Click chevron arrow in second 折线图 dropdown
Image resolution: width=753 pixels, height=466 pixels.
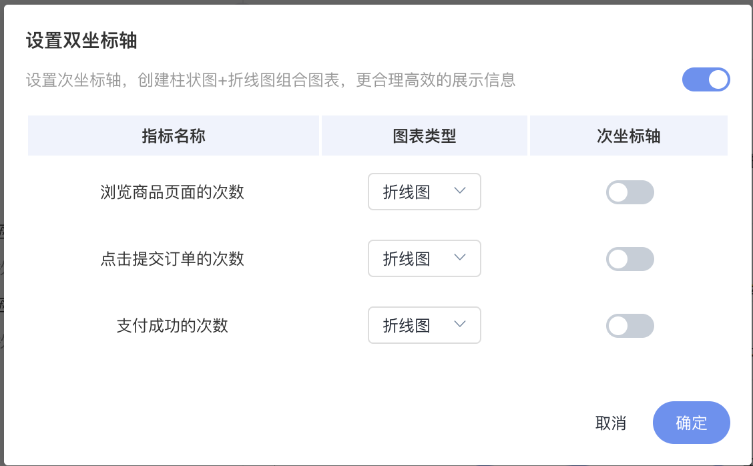459,258
